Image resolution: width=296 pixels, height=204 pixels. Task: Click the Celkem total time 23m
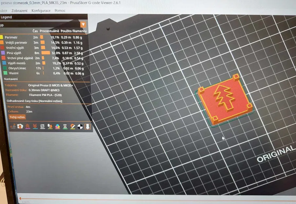29,112
